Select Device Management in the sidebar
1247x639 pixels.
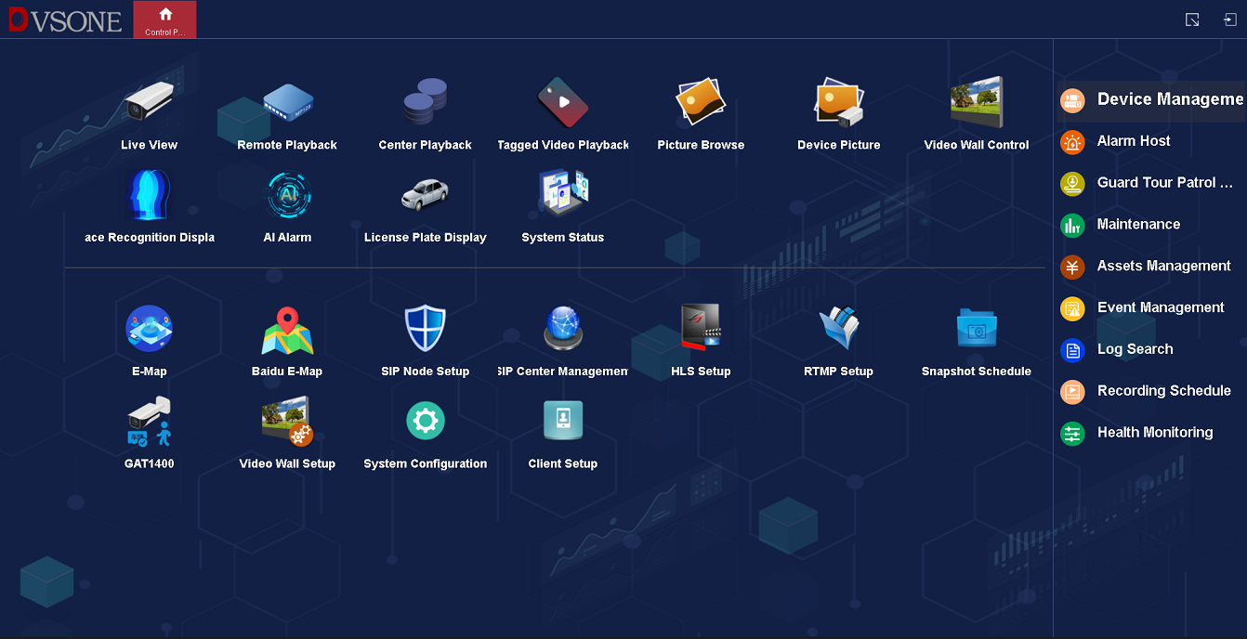click(1152, 99)
